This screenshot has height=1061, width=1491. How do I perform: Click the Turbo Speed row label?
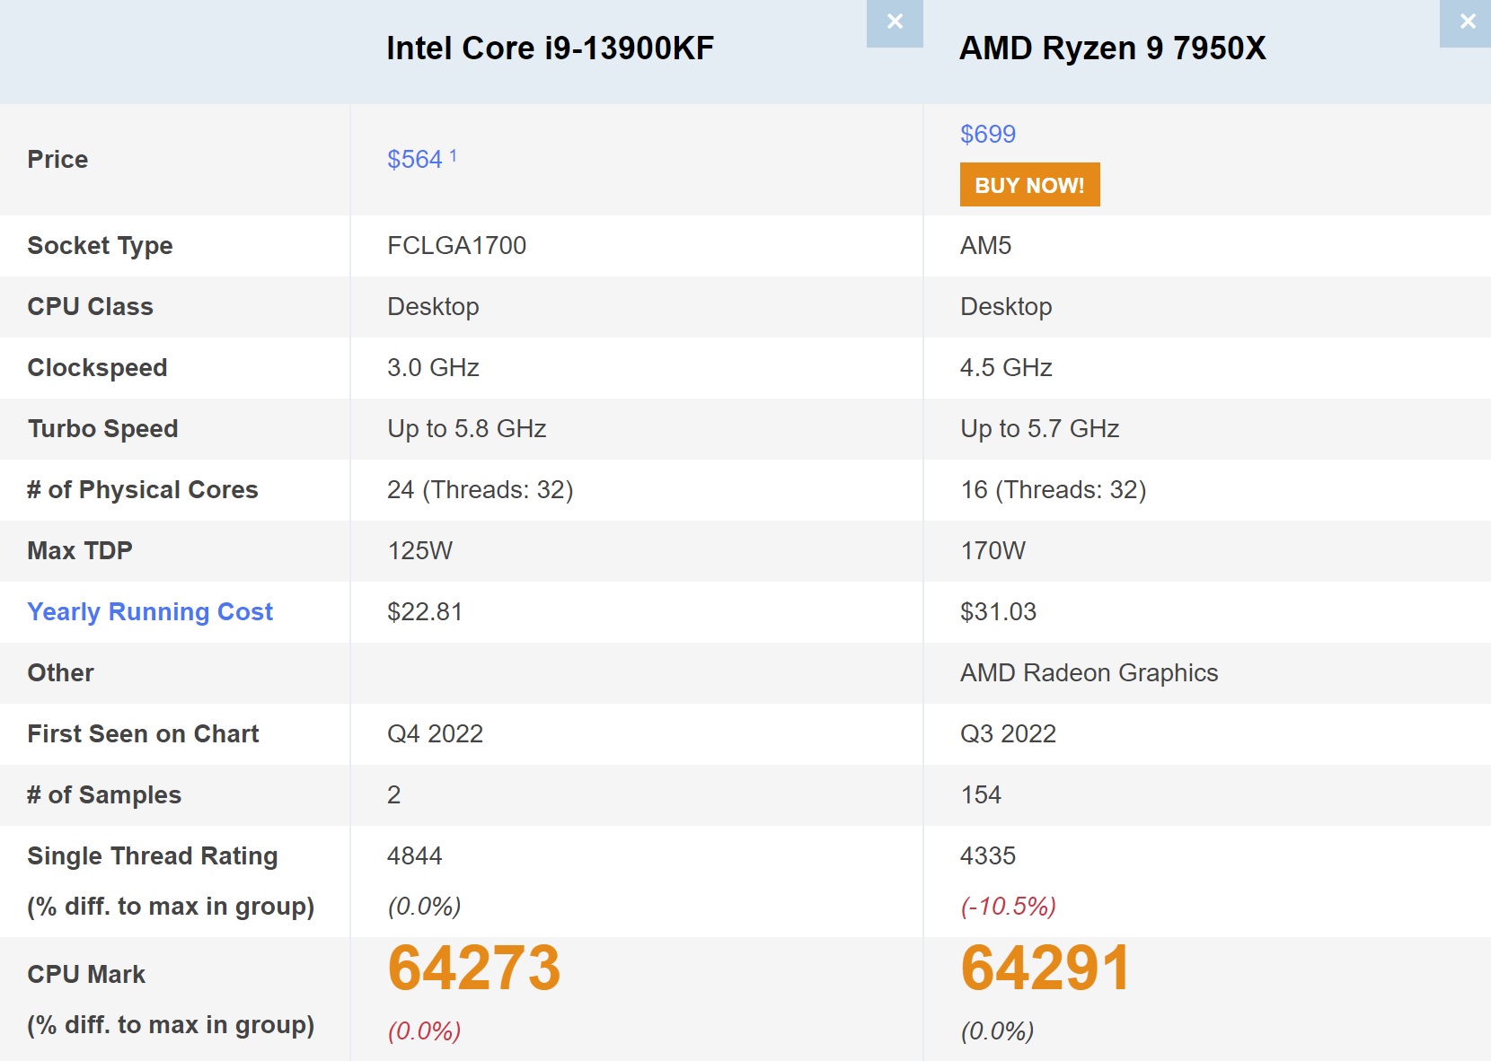(x=102, y=429)
